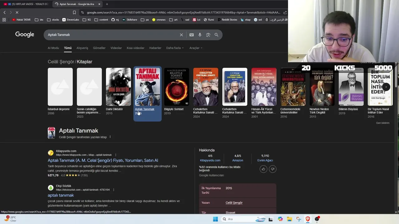Open the apps grid in bookmarks bar
The width and height of the screenshot is (399, 224).
(x=4, y=20)
